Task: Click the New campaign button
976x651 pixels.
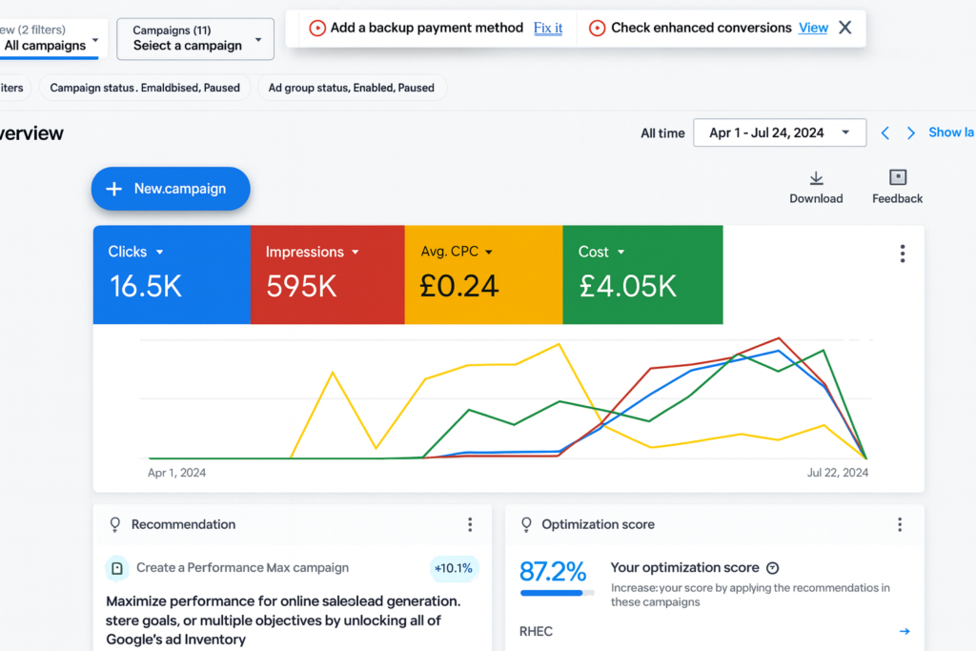Action: pyautogui.click(x=171, y=189)
